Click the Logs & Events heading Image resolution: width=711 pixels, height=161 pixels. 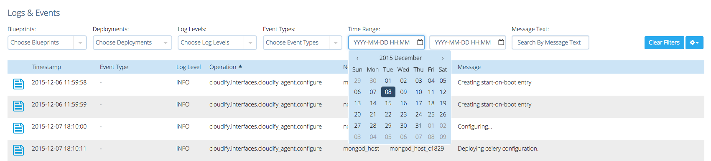coord(33,13)
